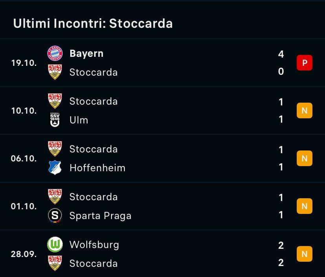
Task: Open the Ulm team name
Action: tap(79, 120)
